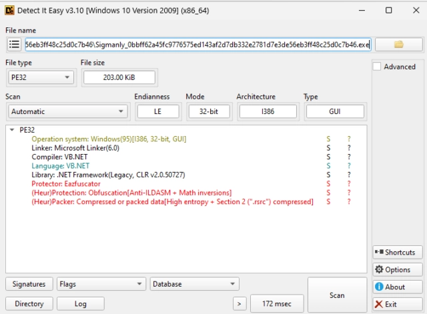The width and height of the screenshot is (427, 314).
Task: Click the Directory button
Action: click(x=29, y=304)
